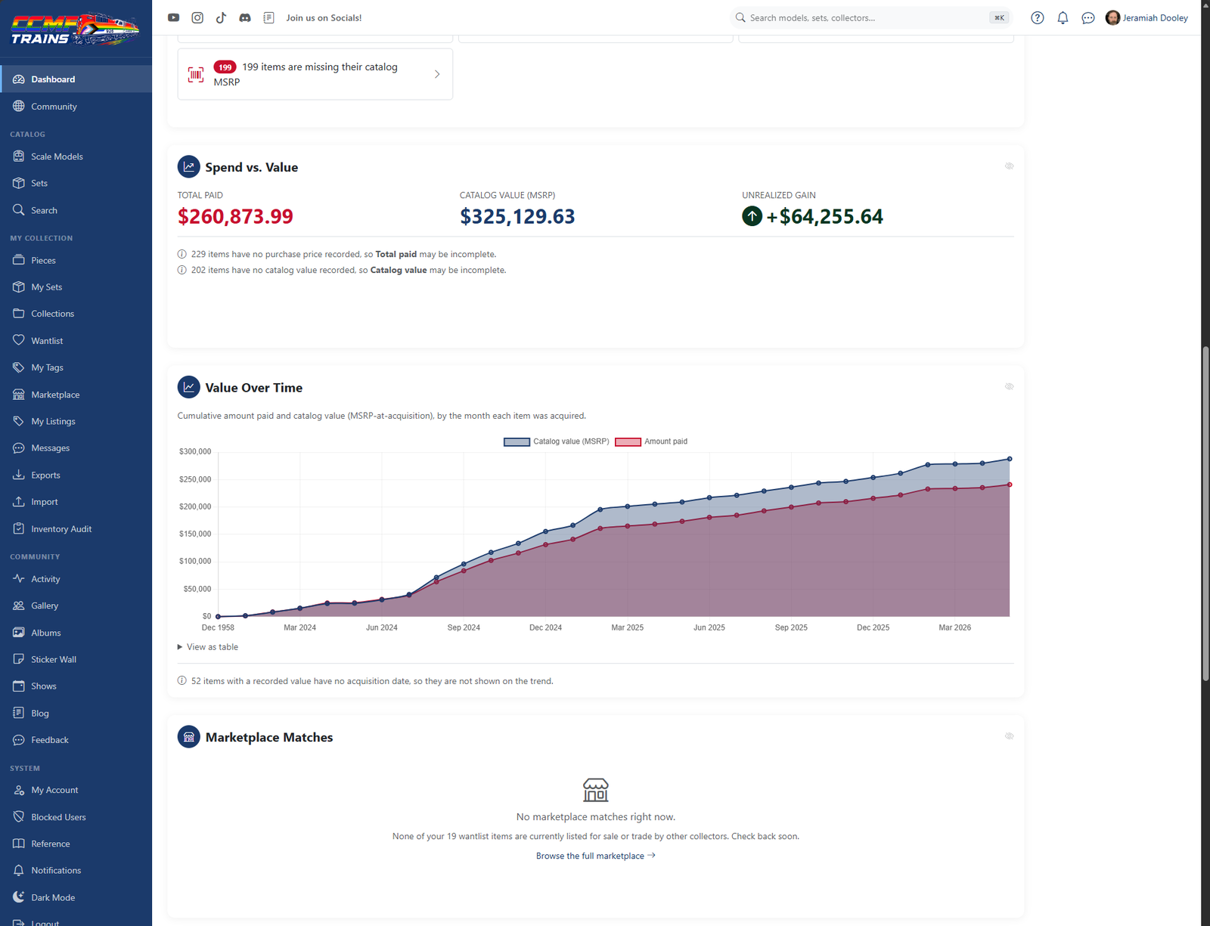This screenshot has height=926, width=1210.
Task: Toggle Catalog value (MSRP) legend swatch
Action: (x=517, y=441)
